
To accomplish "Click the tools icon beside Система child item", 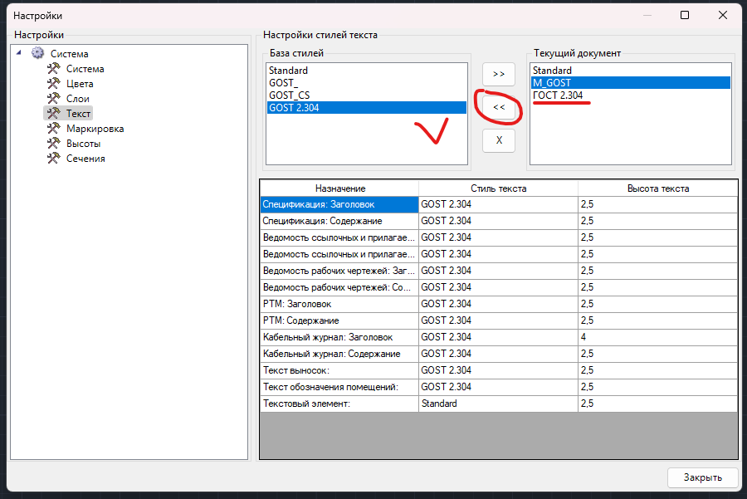I will coord(54,69).
